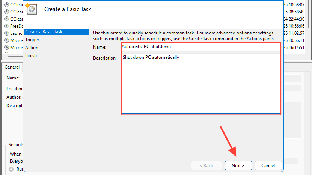312x175 pixels.
Task: Click the clock icon of the second CClea task
Action: (6, 12)
